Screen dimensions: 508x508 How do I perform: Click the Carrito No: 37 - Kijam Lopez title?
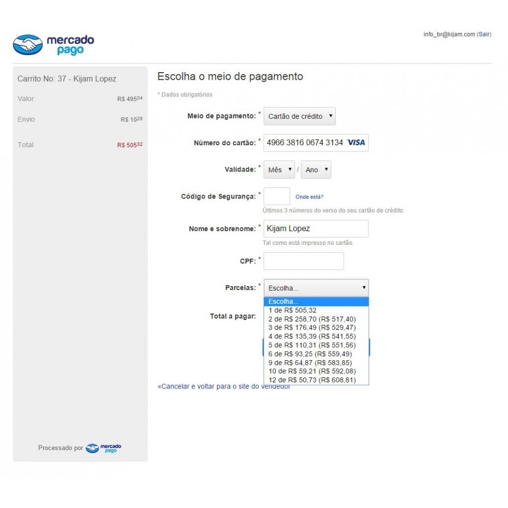pos(67,79)
